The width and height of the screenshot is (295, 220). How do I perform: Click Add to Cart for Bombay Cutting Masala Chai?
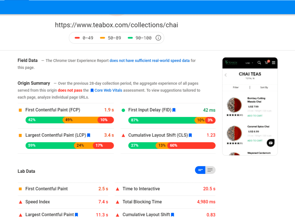pyautogui.click(x=255, y=116)
